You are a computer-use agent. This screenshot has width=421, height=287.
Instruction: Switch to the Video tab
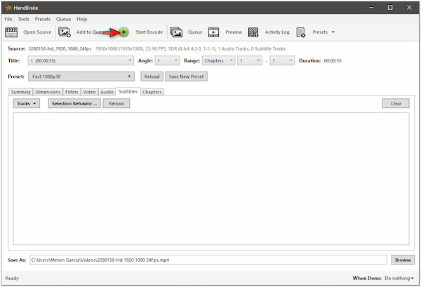(x=89, y=92)
